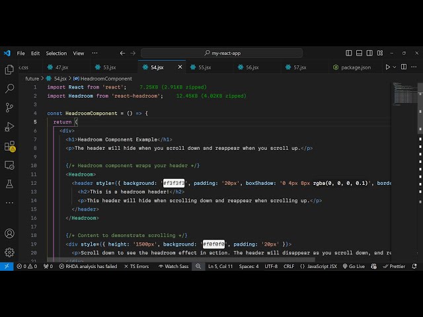Open the Selection menu
423x317 pixels.
pyautogui.click(x=56, y=53)
